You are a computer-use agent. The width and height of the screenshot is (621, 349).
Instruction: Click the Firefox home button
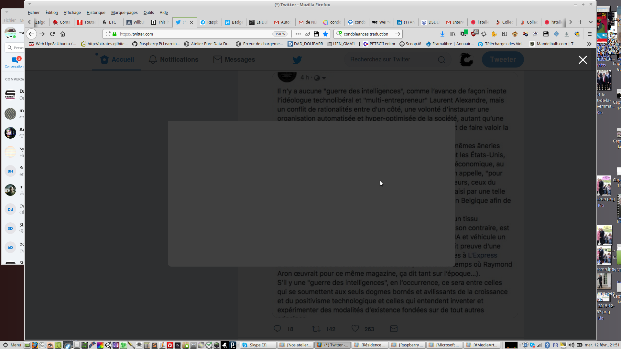point(63,34)
